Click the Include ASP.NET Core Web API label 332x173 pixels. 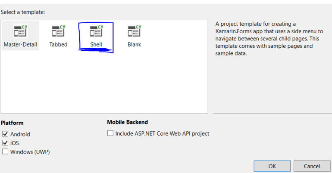point(162,133)
